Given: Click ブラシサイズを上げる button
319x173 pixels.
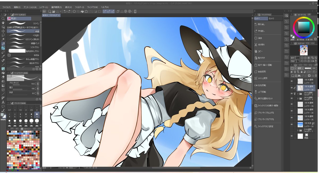Looking at the screenshot, I should point(268,113).
